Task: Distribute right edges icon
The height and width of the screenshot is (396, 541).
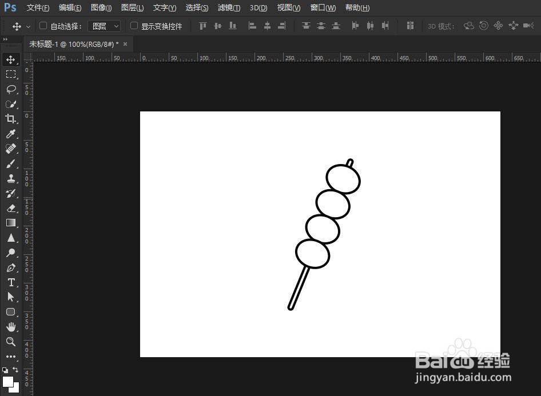Action: tap(385, 26)
